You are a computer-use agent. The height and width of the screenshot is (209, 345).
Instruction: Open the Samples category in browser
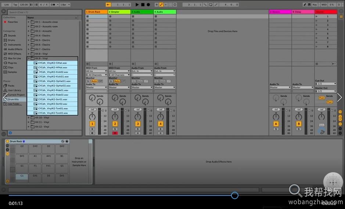12,72
